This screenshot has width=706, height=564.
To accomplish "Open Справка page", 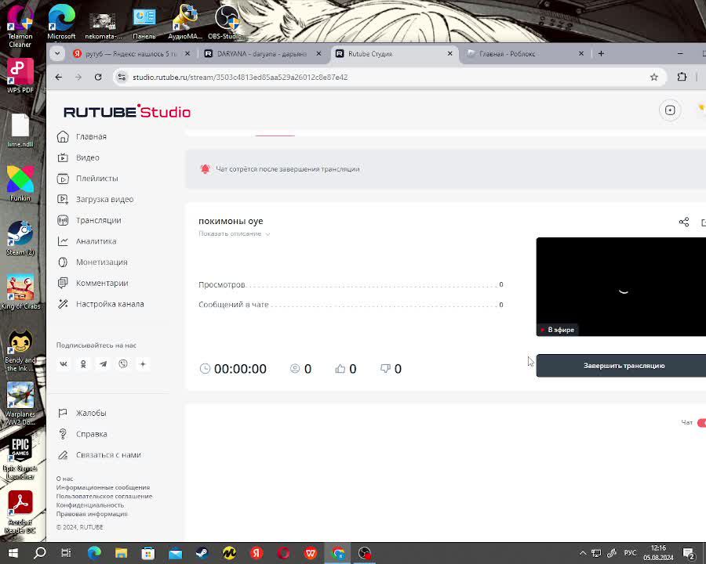I will tap(92, 434).
